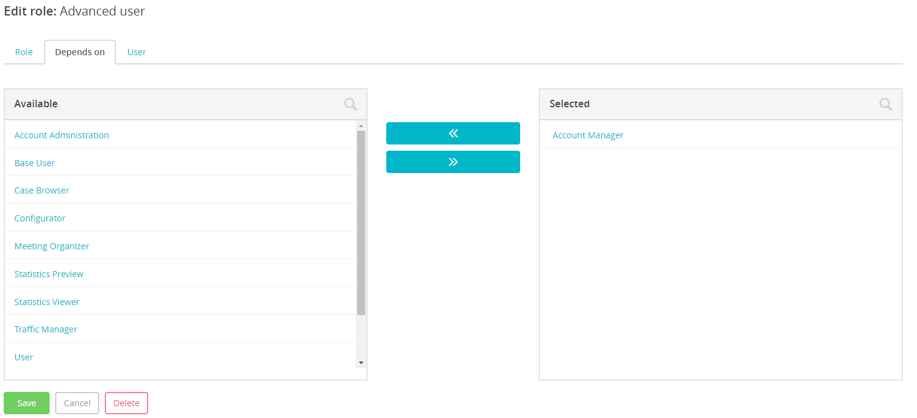Viewport: 917px width, 418px height.
Task: Click the search icon in Selected panel
Action: (885, 104)
